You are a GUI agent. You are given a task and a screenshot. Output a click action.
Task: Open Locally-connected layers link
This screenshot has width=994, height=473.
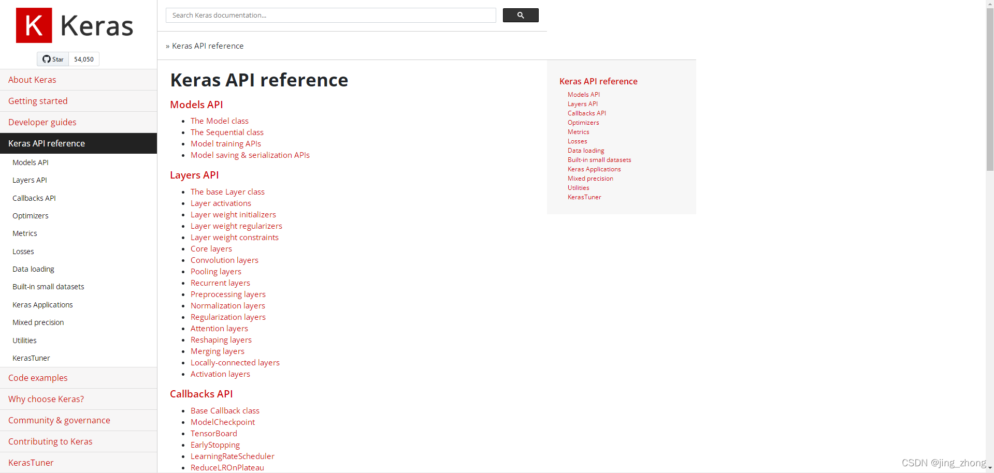click(x=235, y=363)
